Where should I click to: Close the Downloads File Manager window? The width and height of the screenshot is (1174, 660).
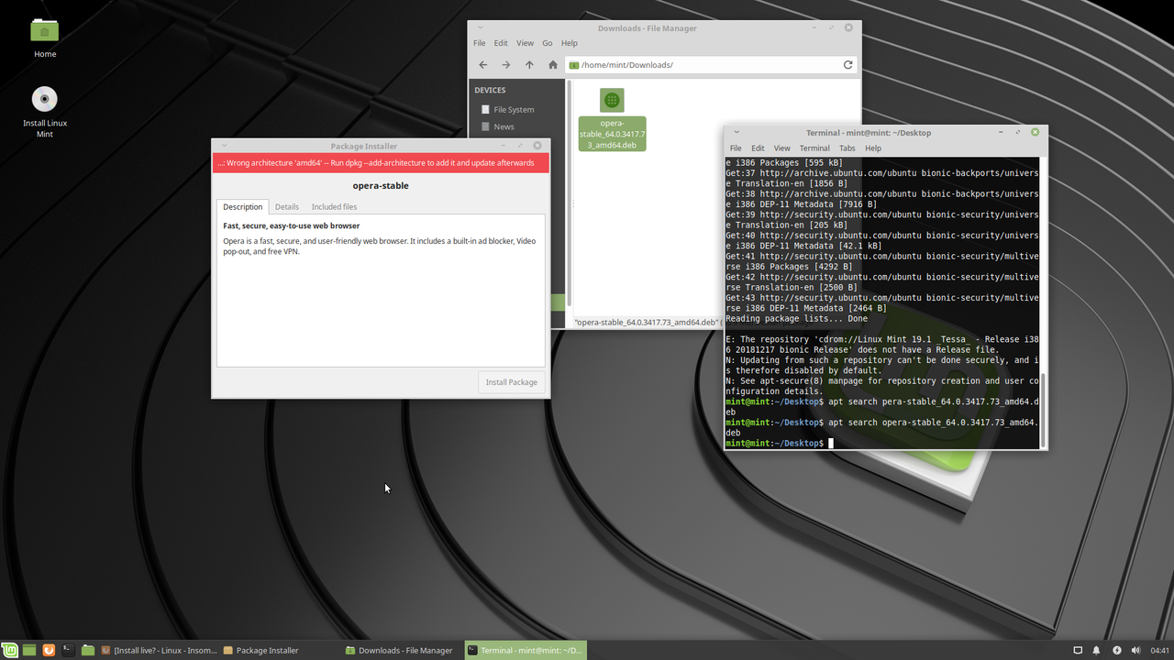coord(848,27)
